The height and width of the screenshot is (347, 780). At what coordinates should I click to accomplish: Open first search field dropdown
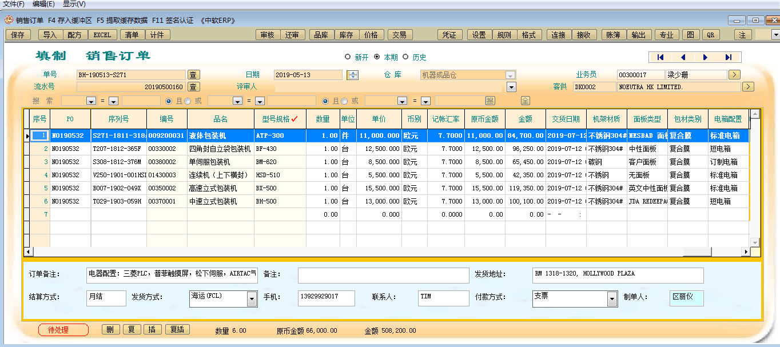click(x=90, y=101)
